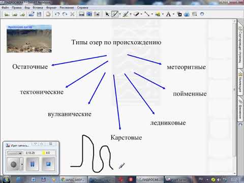Expand the Creative Pen options arrow
This screenshot has width=244, height=183.
click(131, 14)
